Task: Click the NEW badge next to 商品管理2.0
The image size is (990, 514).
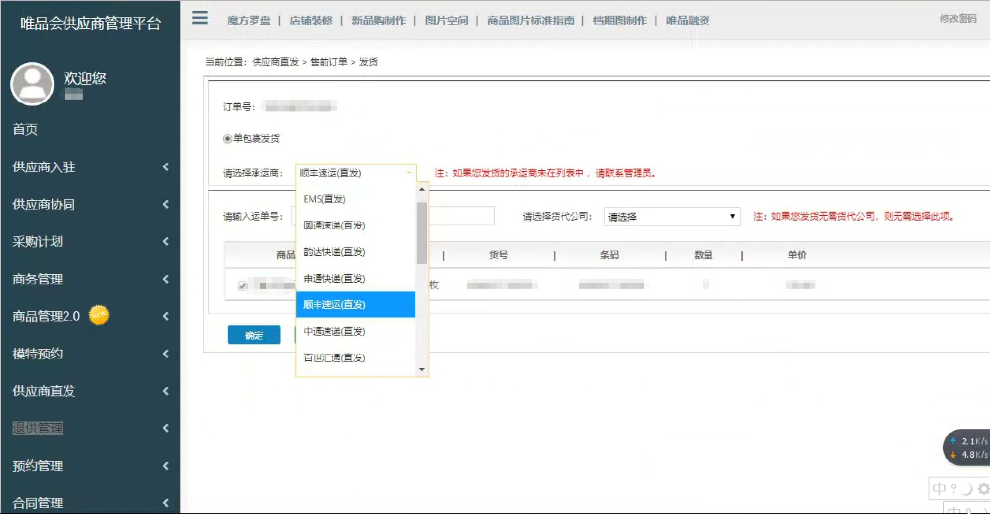Action: tap(99, 315)
